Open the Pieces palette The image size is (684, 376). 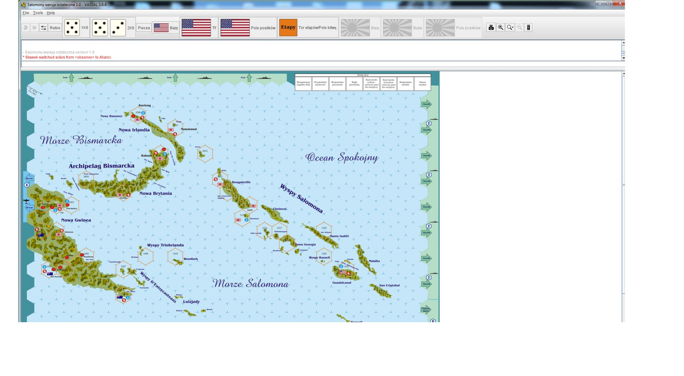pos(144,28)
